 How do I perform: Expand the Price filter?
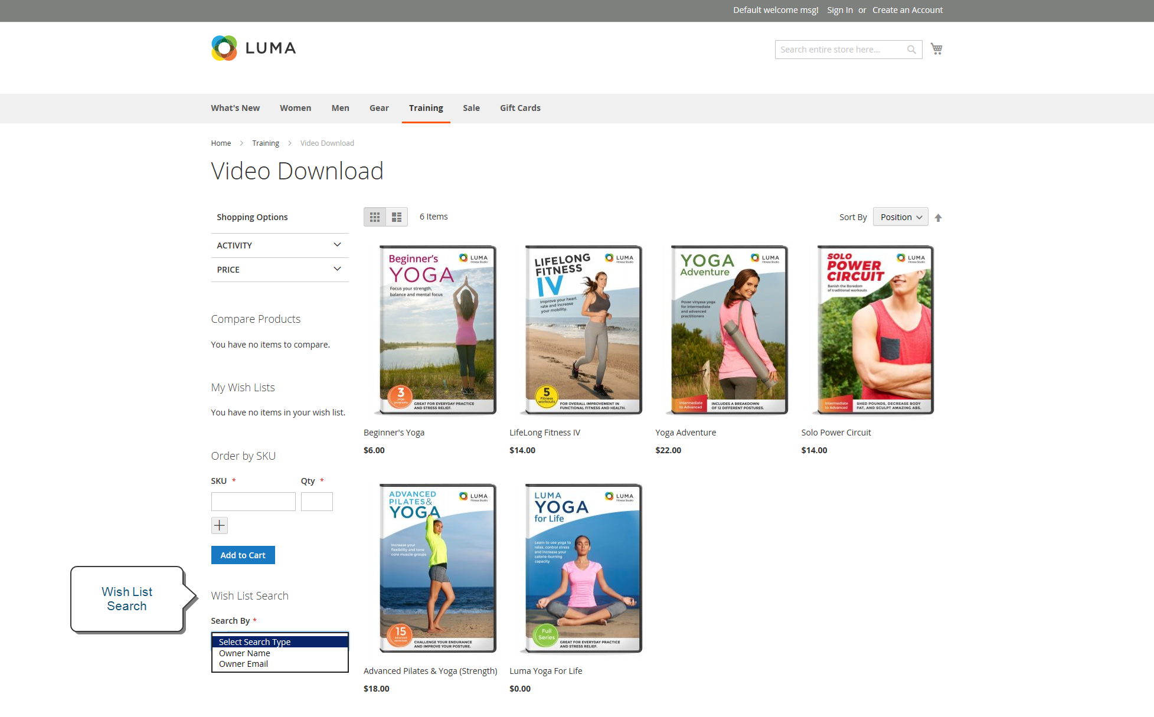point(280,270)
